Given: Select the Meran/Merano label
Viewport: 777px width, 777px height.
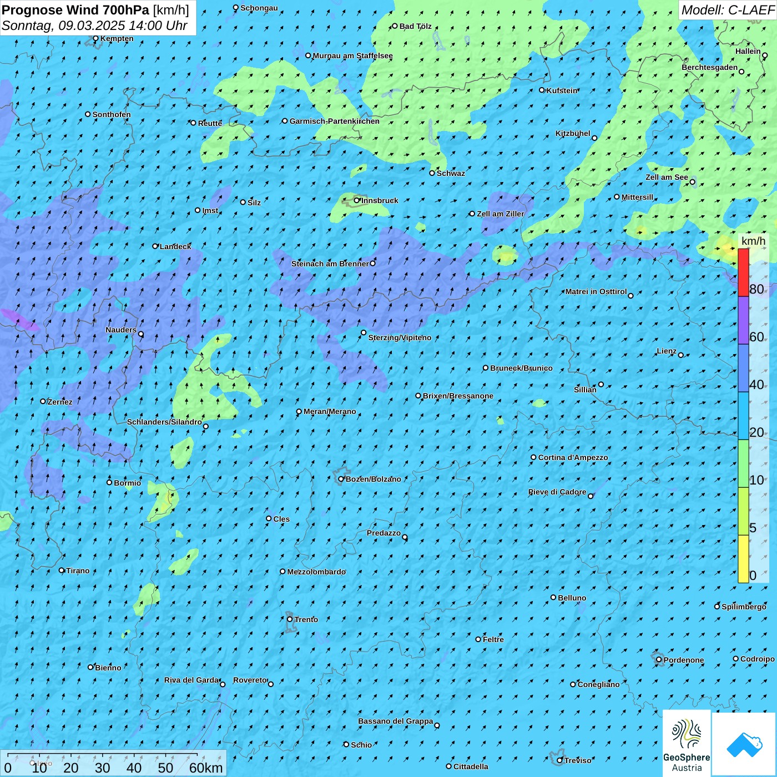Looking at the screenshot, I should point(330,411).
